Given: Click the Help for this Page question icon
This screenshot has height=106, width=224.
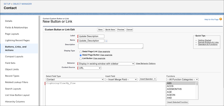Looking at the screenshot, I should tap(221, 19).
